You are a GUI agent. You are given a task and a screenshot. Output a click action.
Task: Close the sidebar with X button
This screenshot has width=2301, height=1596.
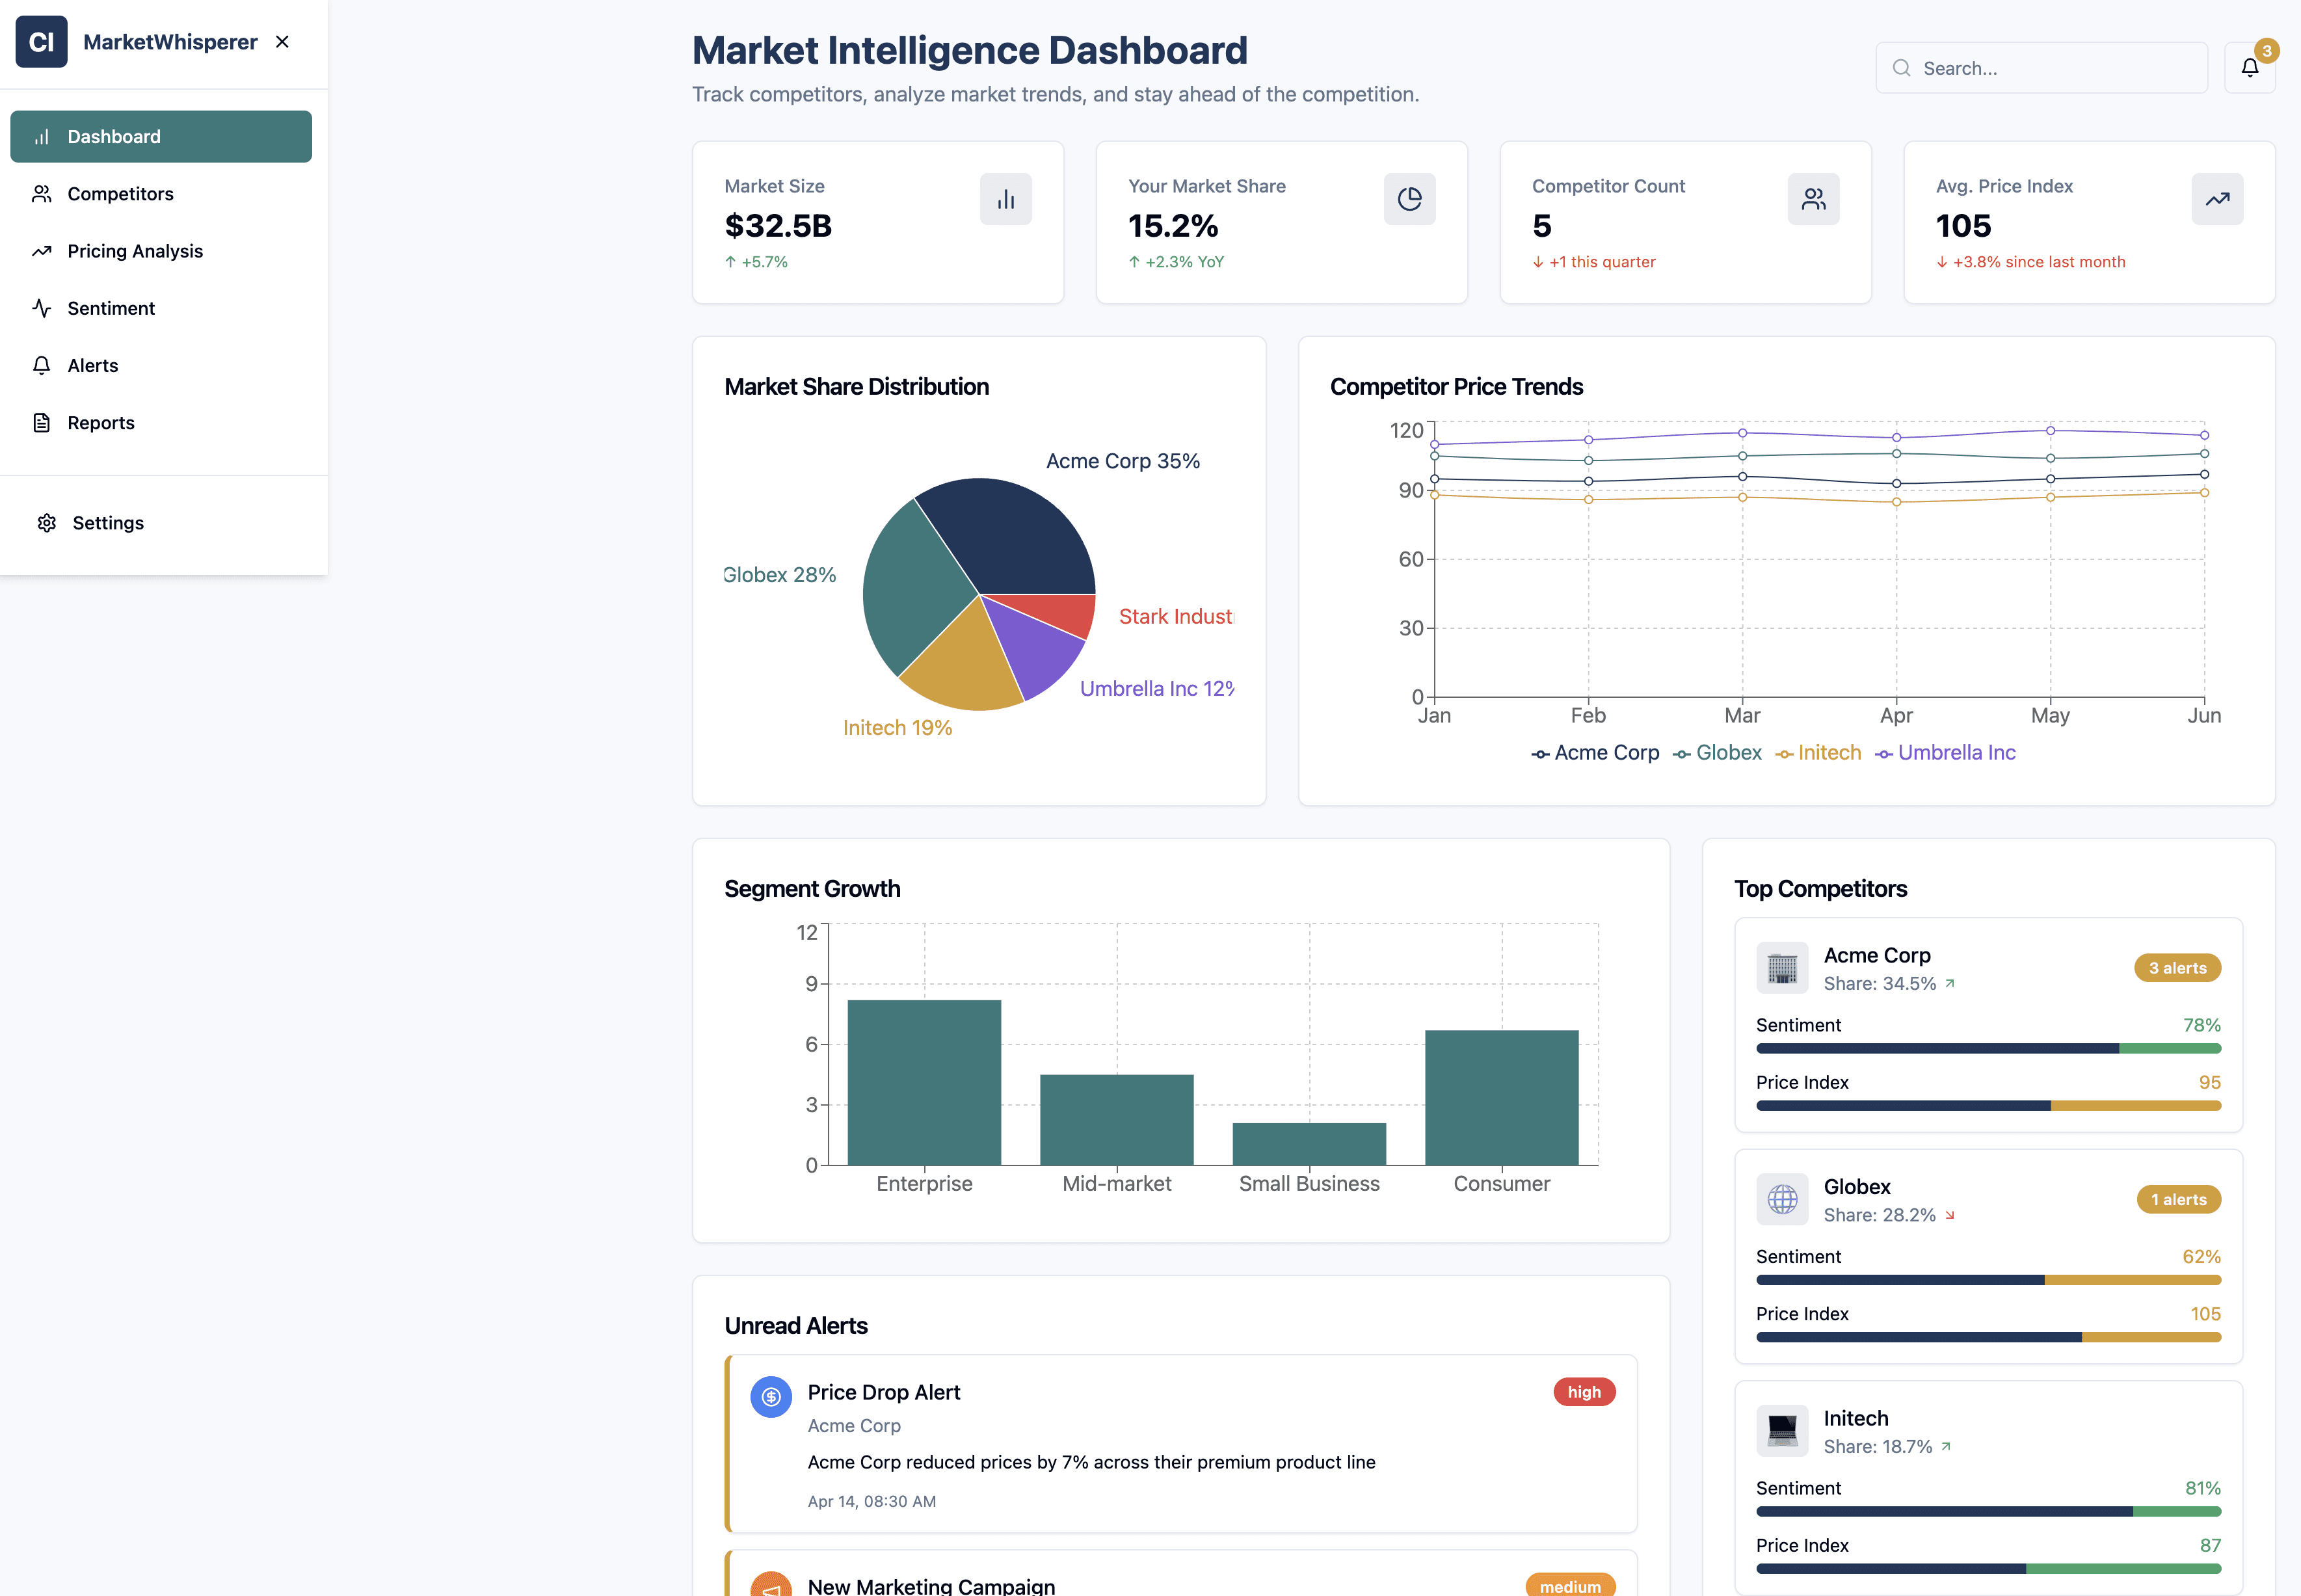click(x=282, y=42)
